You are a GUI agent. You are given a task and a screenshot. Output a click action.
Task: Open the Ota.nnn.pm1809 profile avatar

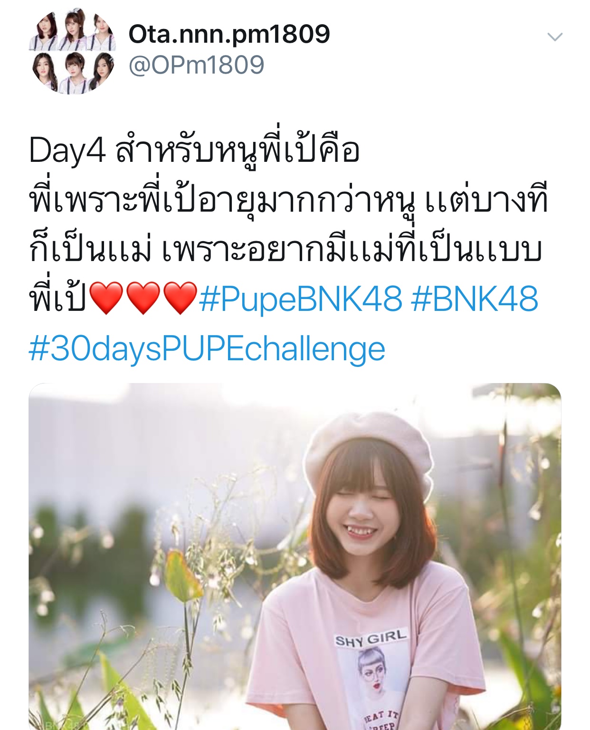point(72,51)
